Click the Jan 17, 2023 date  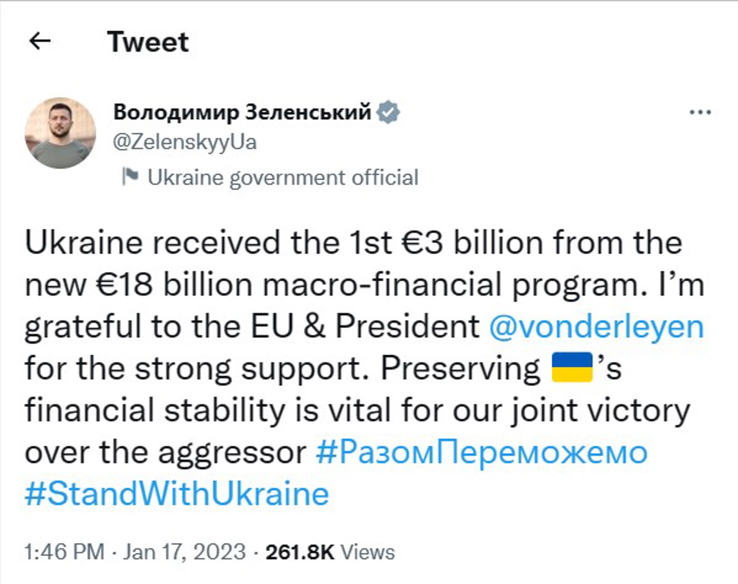pos(184,552)
